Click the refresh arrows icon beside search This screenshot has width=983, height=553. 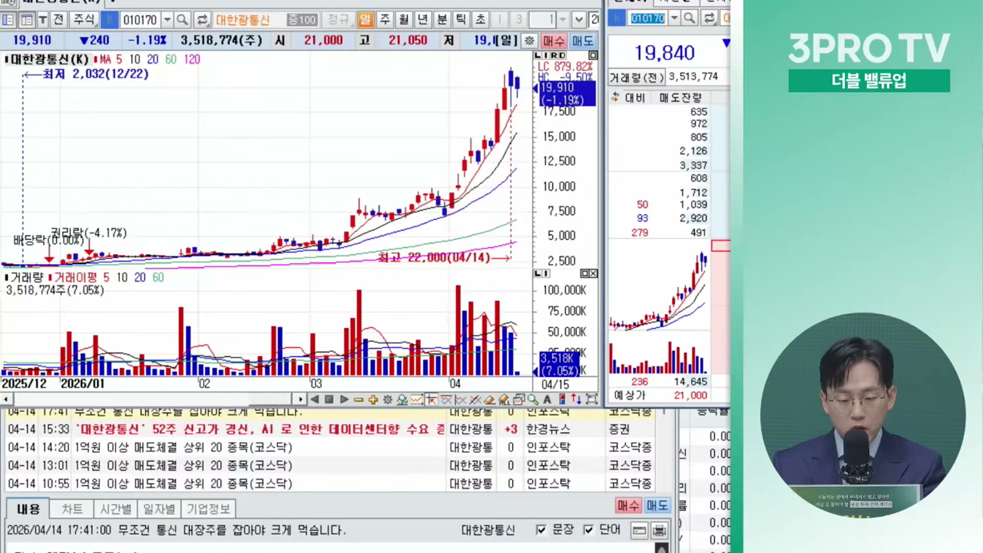coord(202,20)
